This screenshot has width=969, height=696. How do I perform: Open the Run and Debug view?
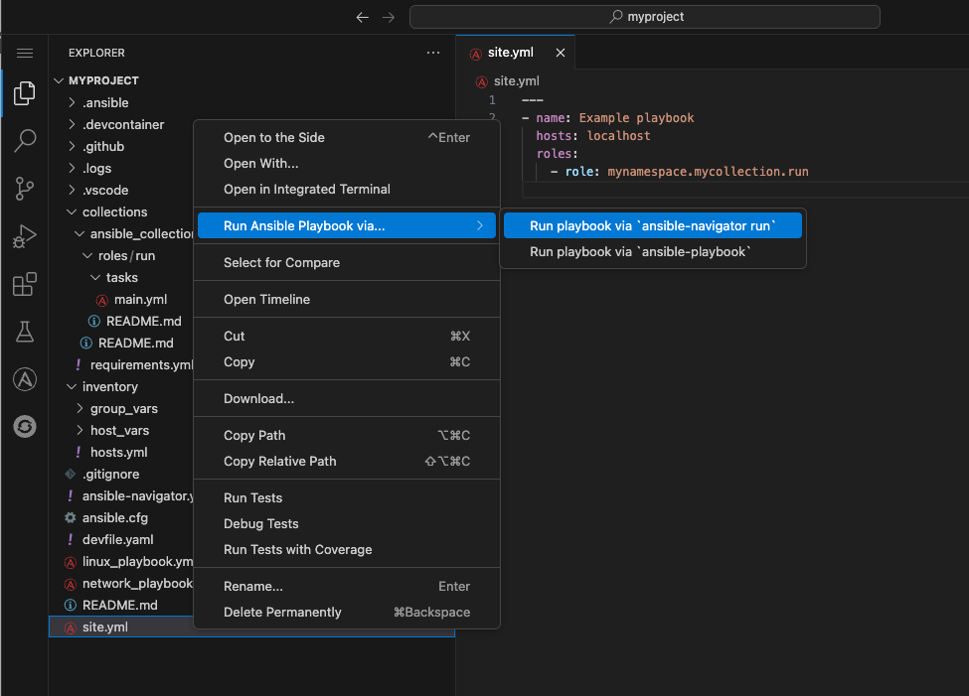click(24, 236)
